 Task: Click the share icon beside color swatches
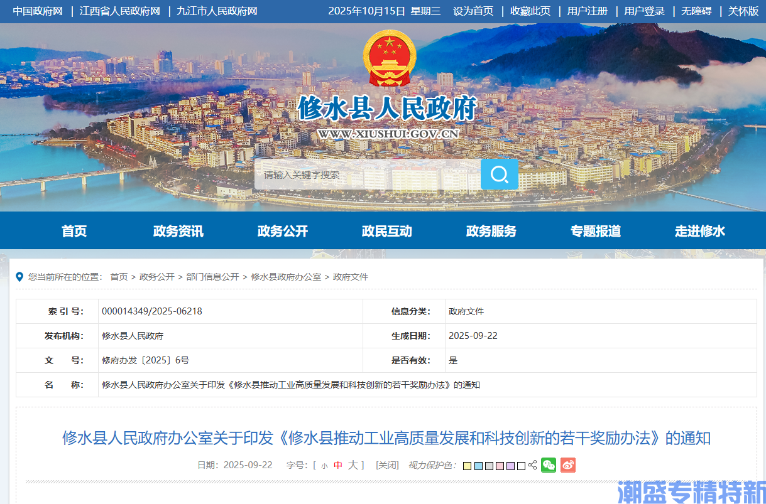click(x=533, y=466)
